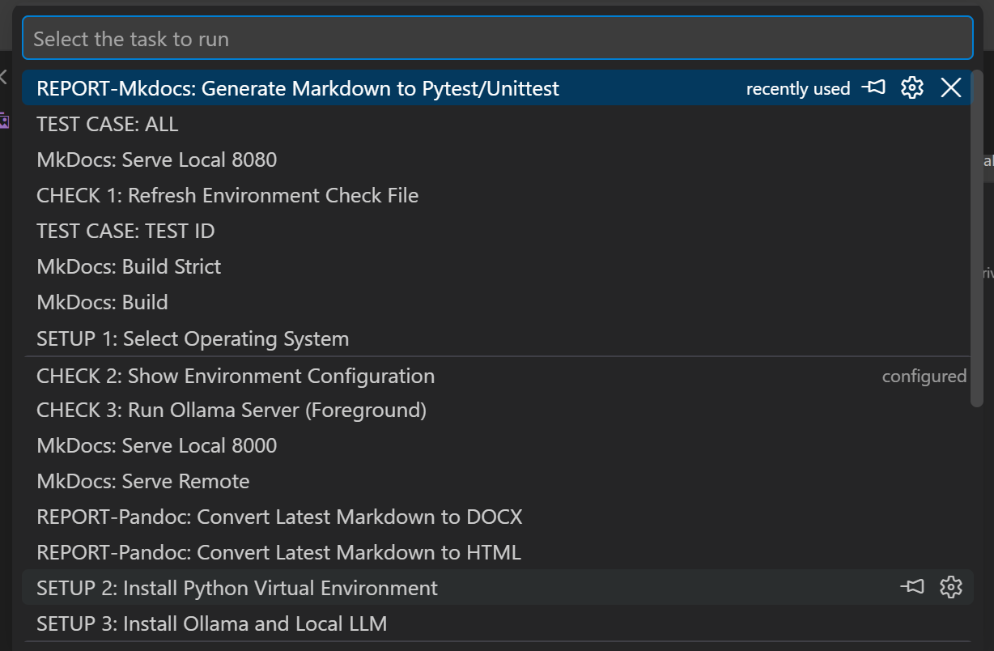The height and width of the screenshot is (651, 994).
Task: Run REPORT-Pandoc: Convert Latest Markdown to HTML
Action: (497, 552)
